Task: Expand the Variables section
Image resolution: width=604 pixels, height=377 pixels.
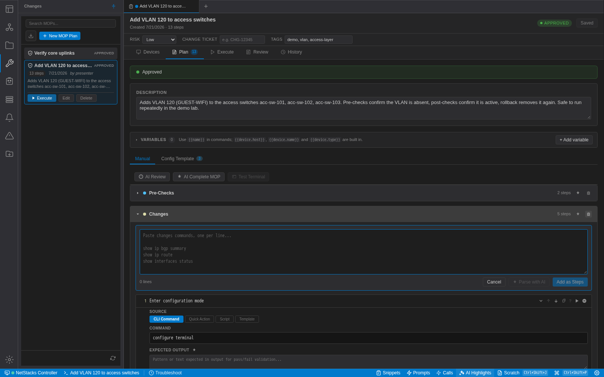Action: [137, 140]
